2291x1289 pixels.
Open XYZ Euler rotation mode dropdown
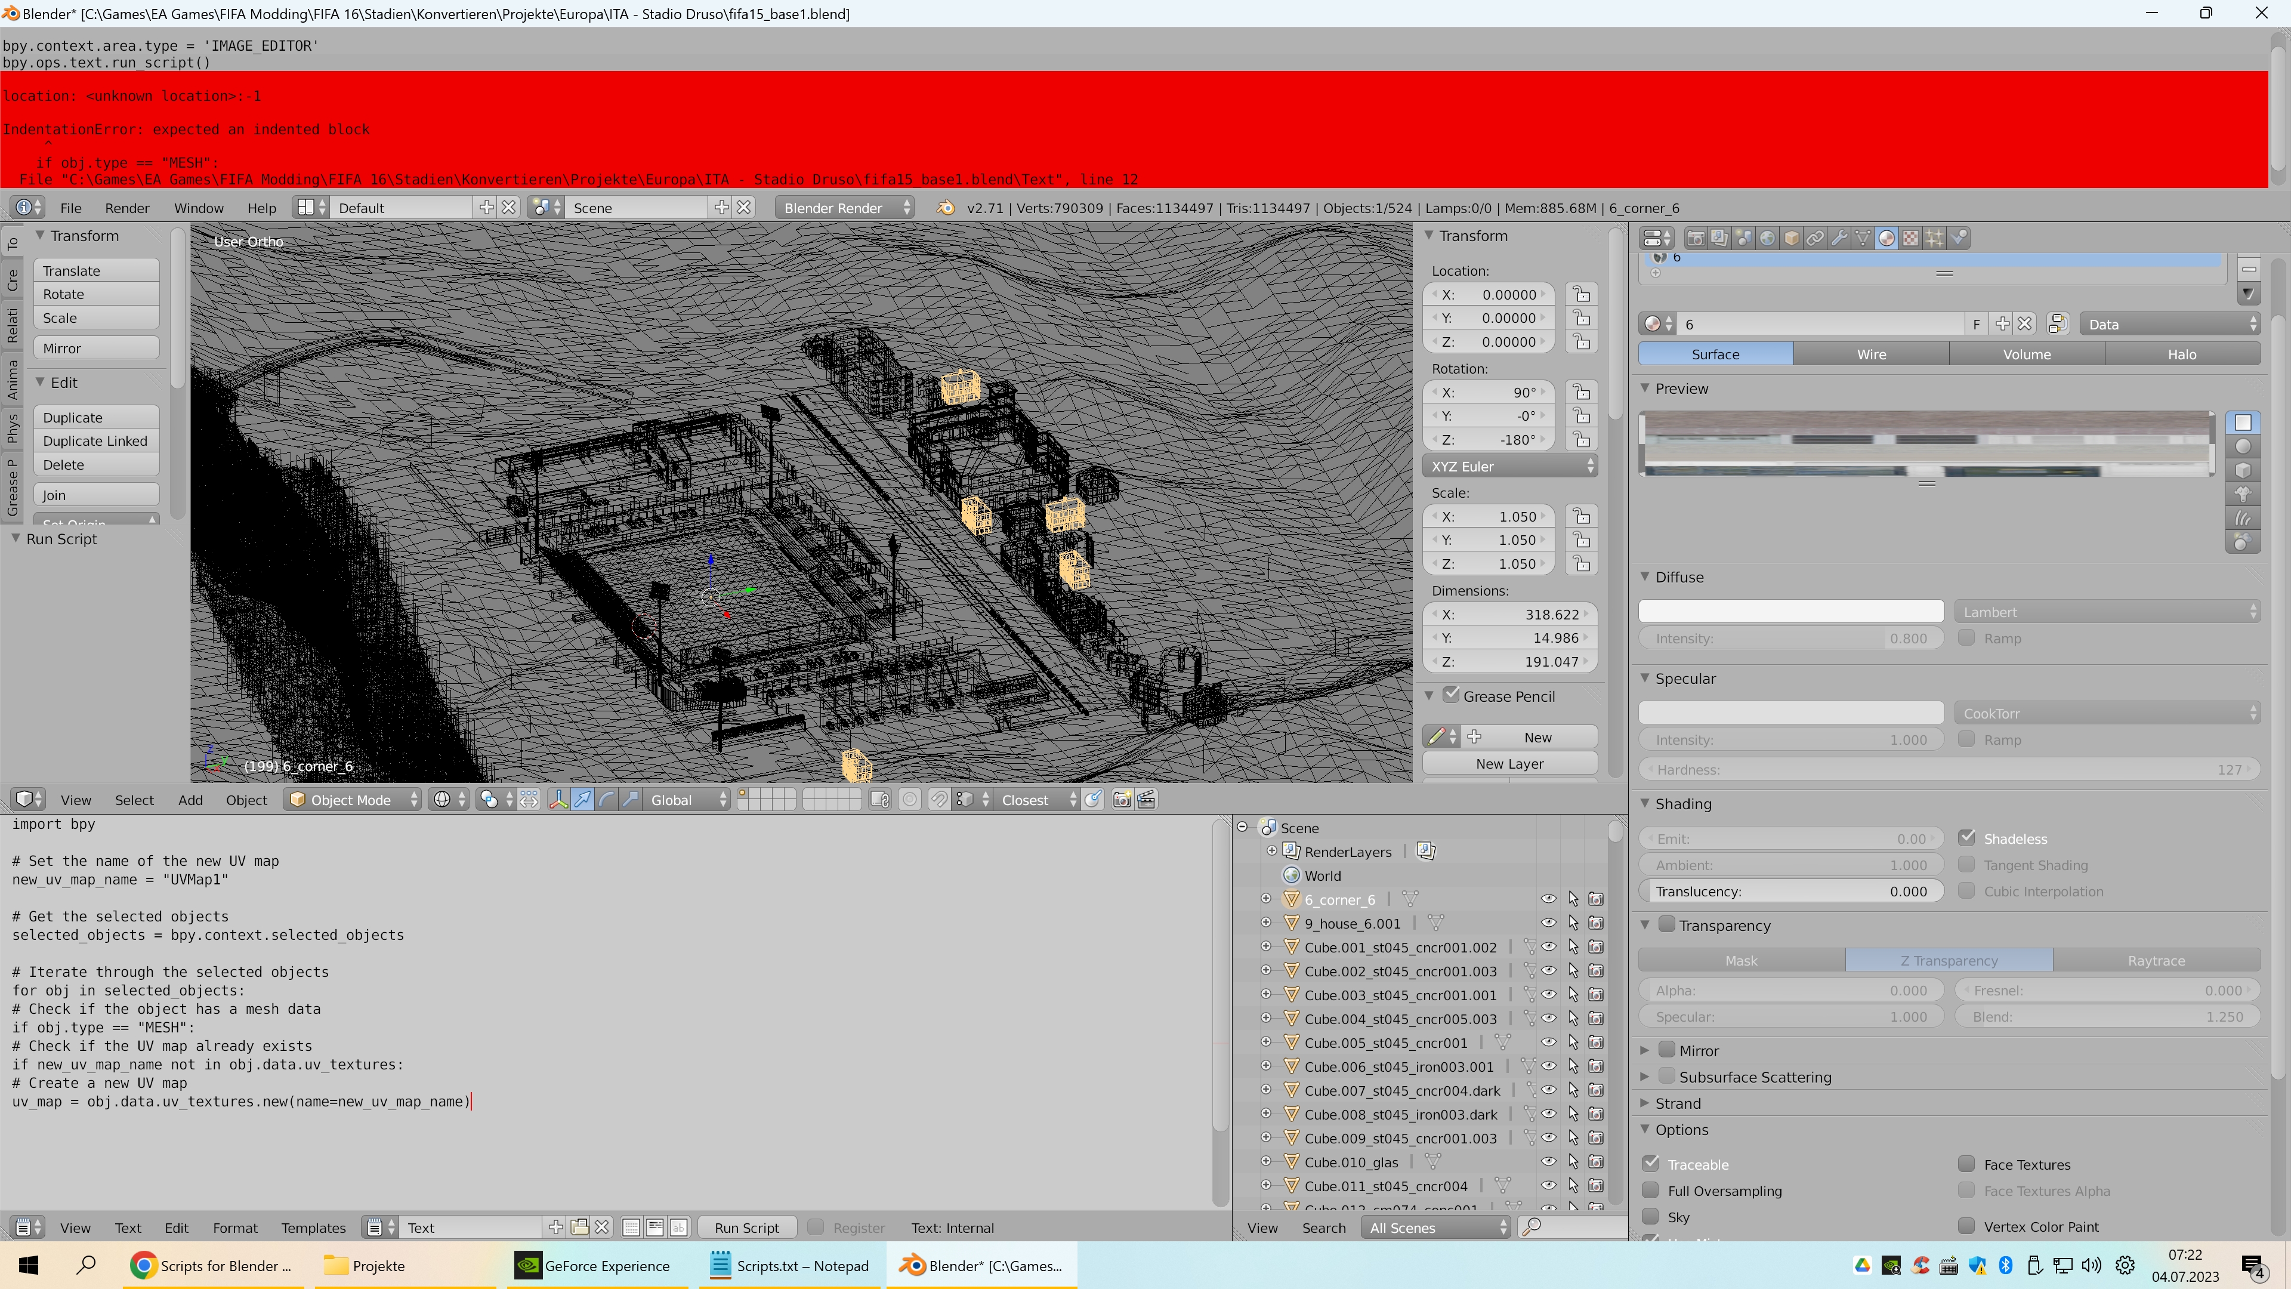pyautogui.click(x=1510, y=466)
